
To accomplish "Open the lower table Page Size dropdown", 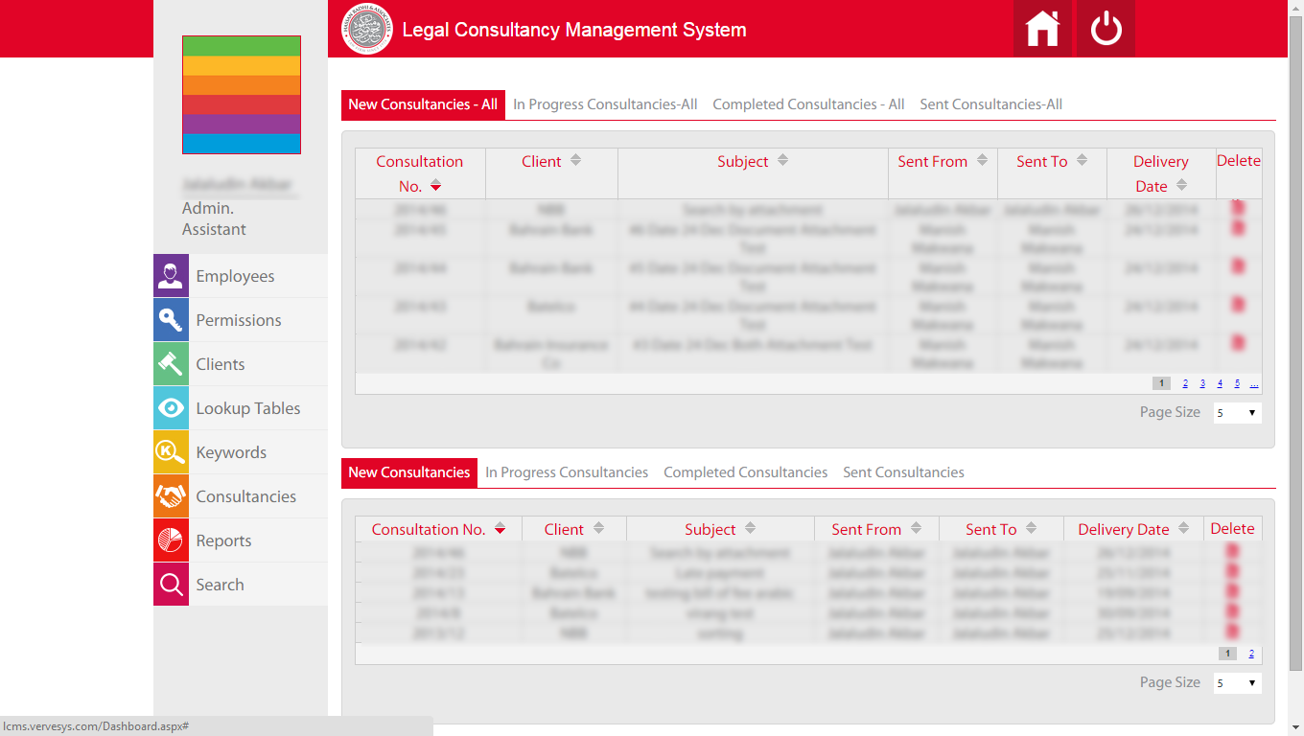I will pos(1237,683).
